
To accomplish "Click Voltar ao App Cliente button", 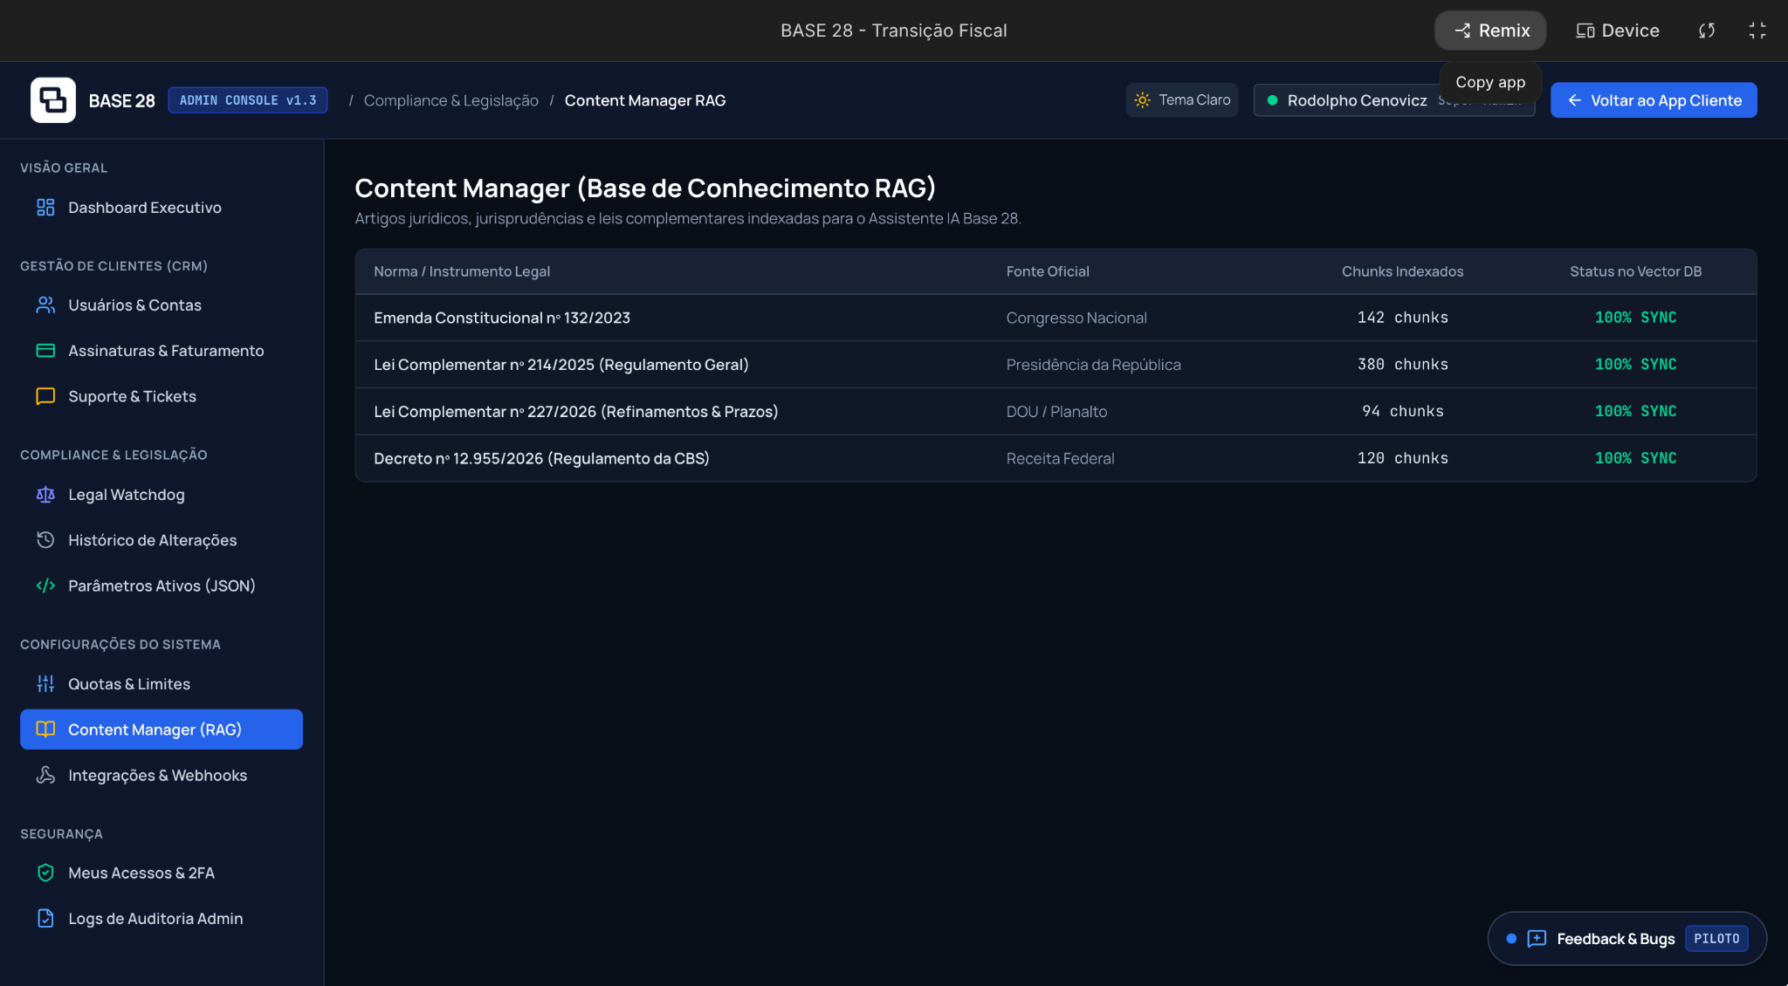I will [x=1654, y=100].
